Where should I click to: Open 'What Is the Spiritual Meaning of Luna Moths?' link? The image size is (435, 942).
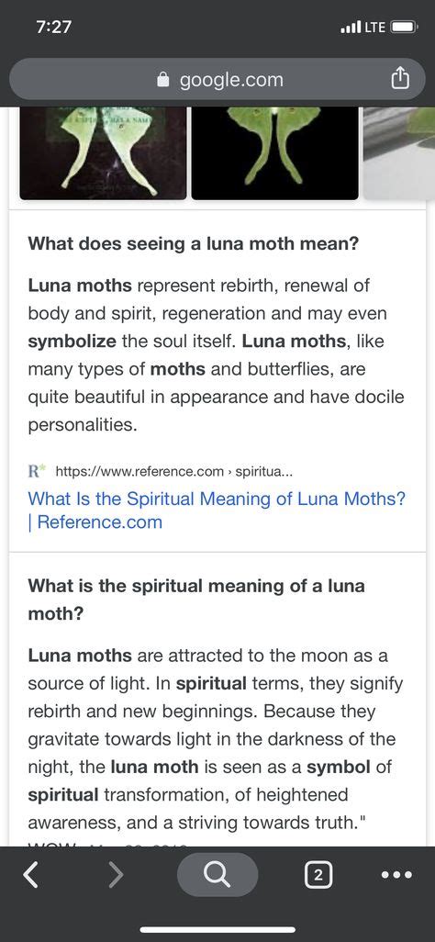(217, 510)
